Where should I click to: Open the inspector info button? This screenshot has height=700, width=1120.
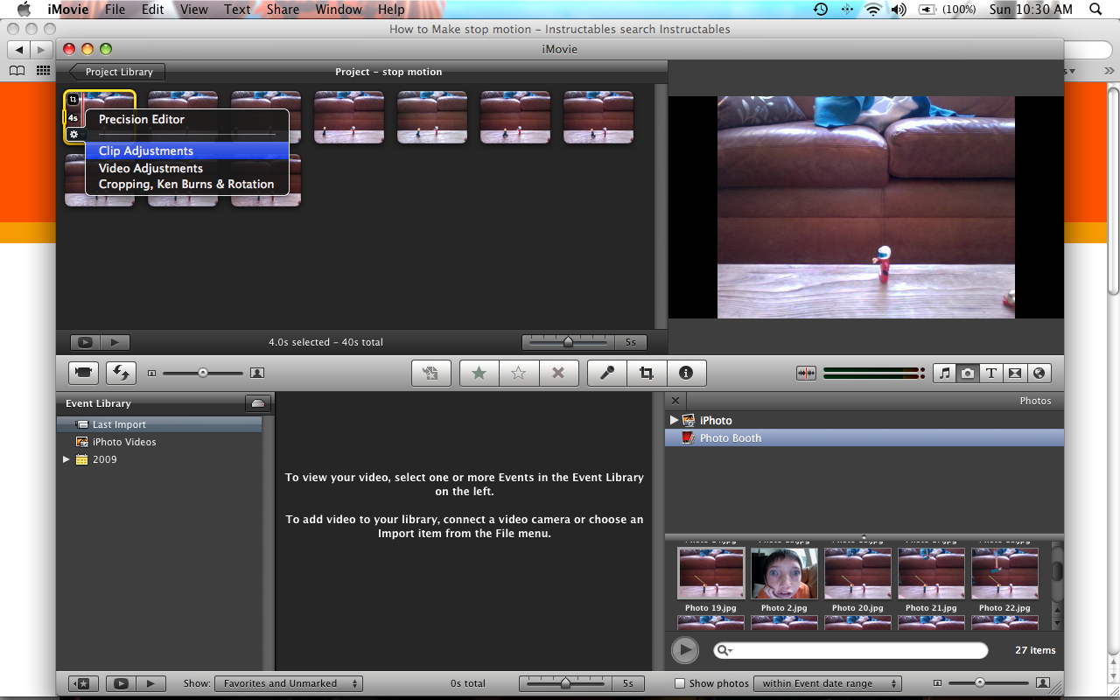click(x=686, y=373)
